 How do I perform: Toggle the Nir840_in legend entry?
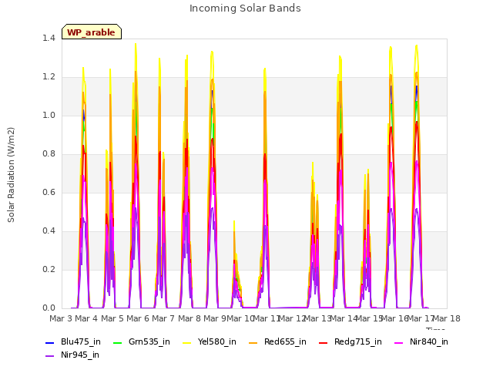tap(421, 342)
